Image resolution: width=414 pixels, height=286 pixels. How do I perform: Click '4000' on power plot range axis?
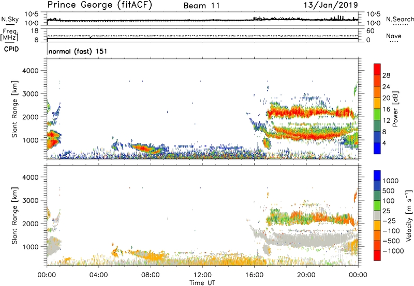click(31, 71)
